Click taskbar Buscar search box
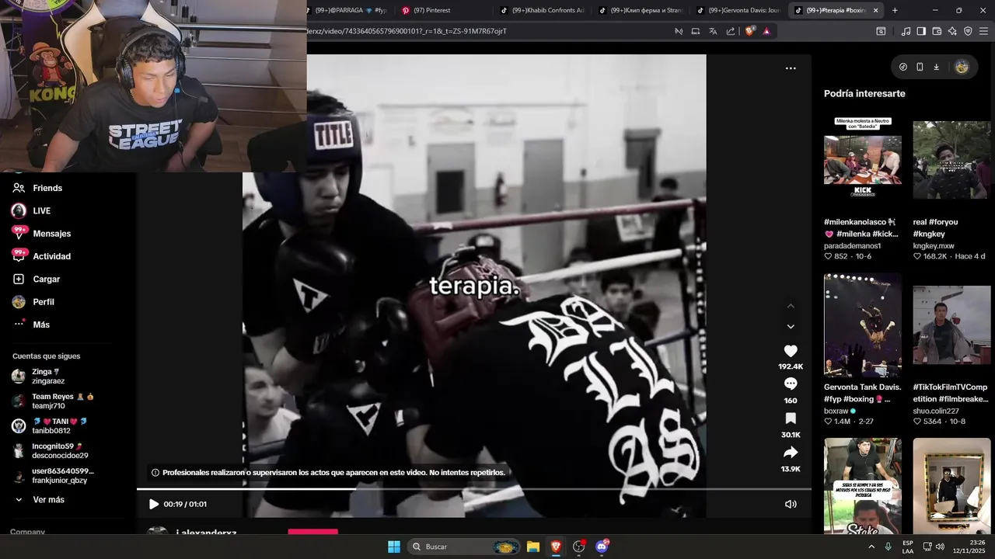 [463, 547]
